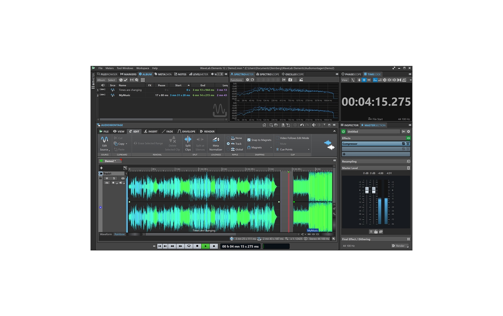Open the Copy dropdown arrow
503x316 pixels.
click(126, 144)
